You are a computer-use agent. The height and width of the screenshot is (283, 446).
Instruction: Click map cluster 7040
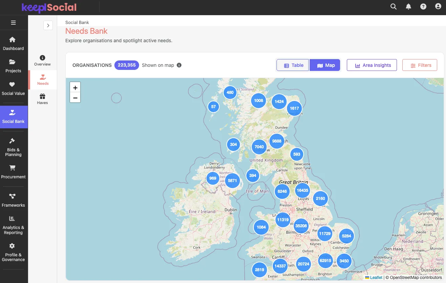coord(259,147)
